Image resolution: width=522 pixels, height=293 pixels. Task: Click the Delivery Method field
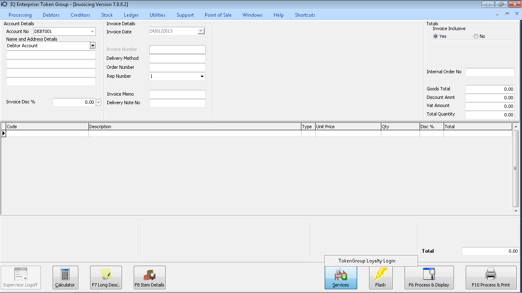[x=177, y=58]
